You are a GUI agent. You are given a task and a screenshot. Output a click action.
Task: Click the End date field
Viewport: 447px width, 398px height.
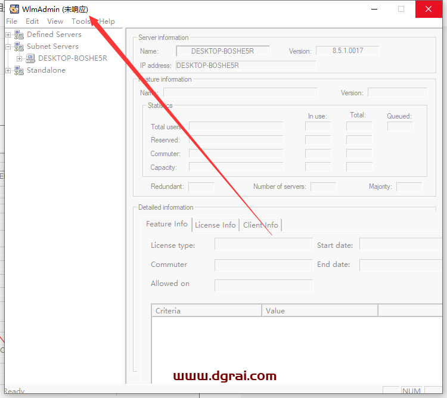tap(401, 265)
